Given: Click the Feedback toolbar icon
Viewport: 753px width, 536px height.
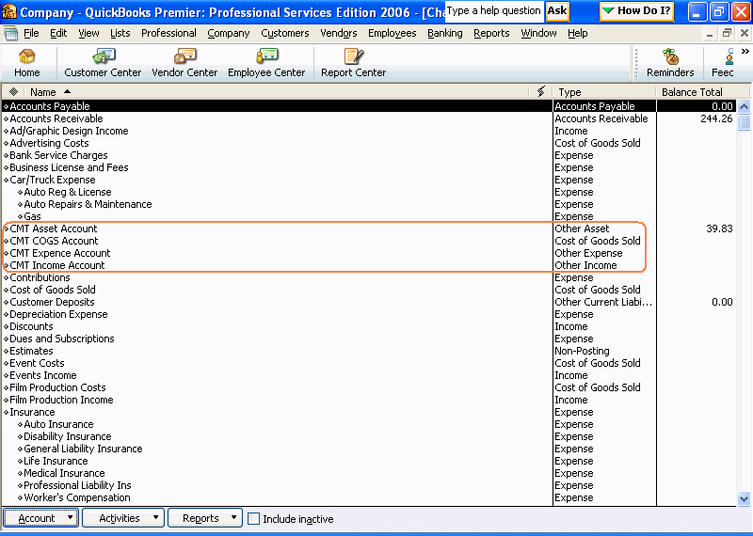Looking at the screenshot, I should pyautogui.click(x=724, y=63).
